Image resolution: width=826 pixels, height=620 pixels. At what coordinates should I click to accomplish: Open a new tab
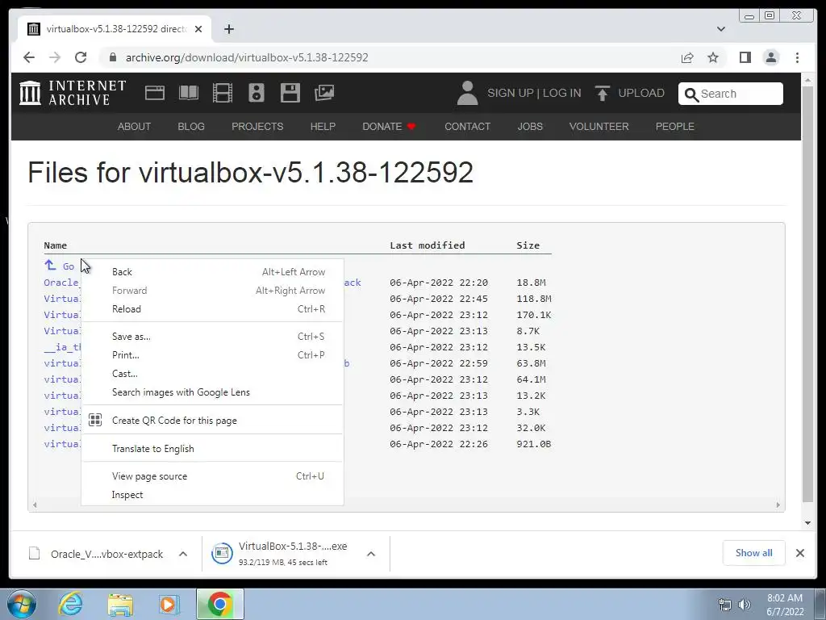[x=228, y=29]
